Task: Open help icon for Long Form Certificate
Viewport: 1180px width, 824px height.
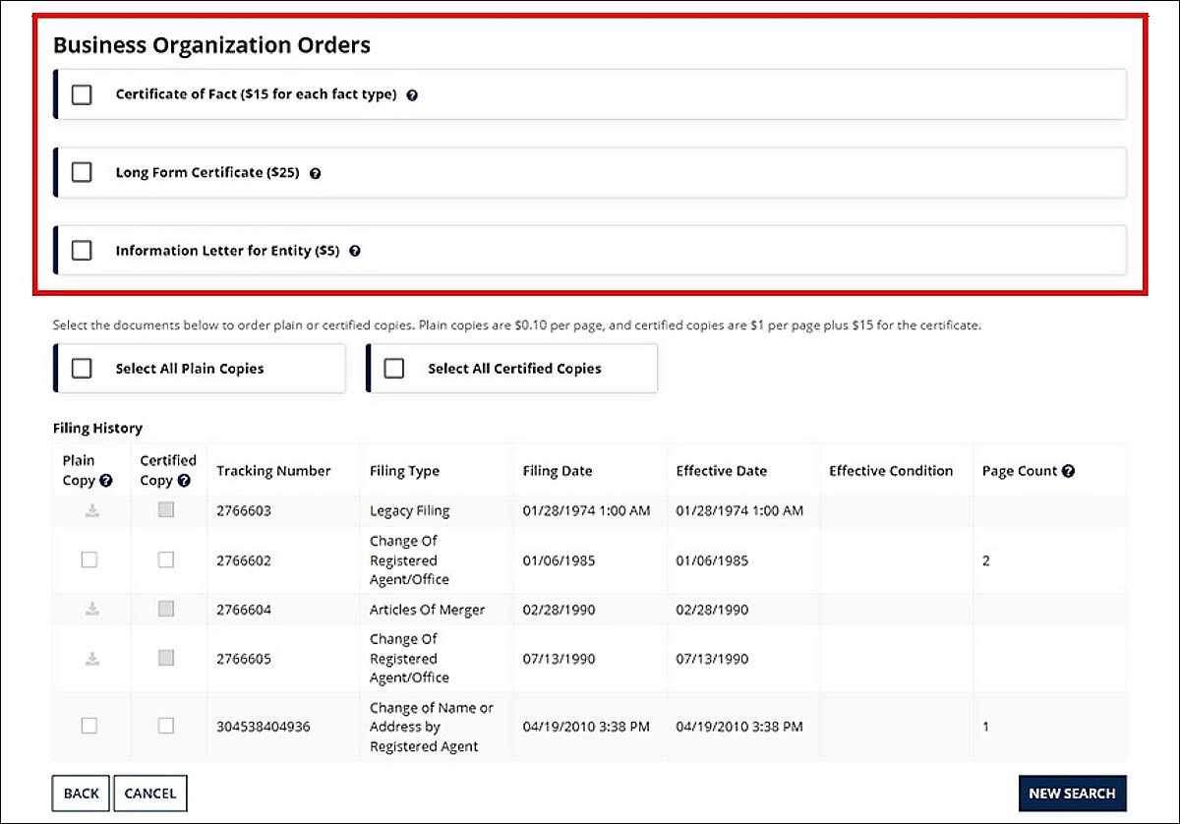Action: 316,173
